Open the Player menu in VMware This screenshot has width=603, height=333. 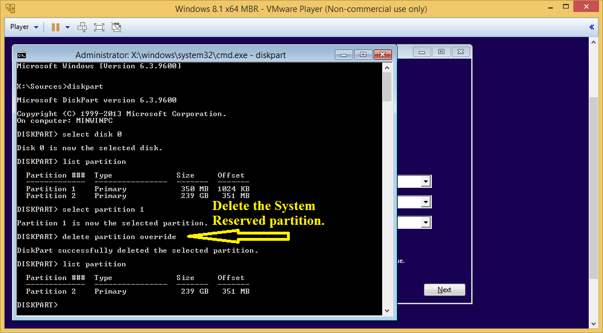tap(24, 27)
